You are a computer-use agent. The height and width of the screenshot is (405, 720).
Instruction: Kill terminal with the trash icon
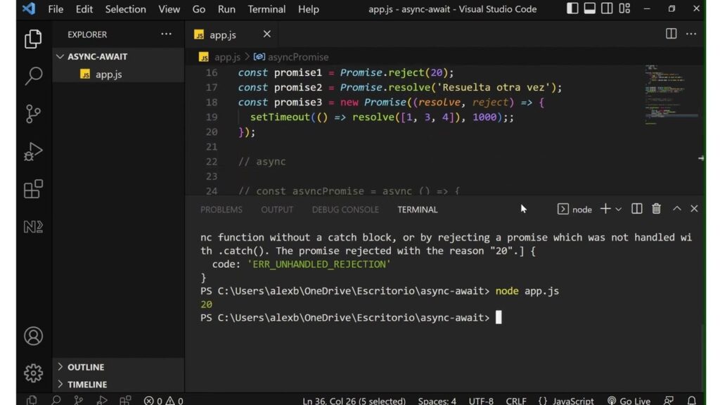pyautogui.click(x=656, y=209)
